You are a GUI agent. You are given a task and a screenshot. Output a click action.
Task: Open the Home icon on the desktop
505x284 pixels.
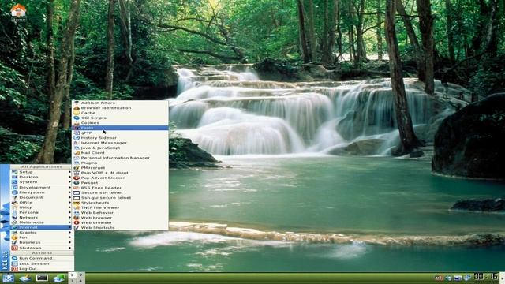pos(18,10)
